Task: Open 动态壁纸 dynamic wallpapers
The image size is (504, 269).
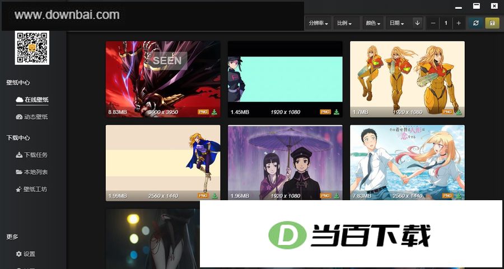Action: tap(32, 117)
